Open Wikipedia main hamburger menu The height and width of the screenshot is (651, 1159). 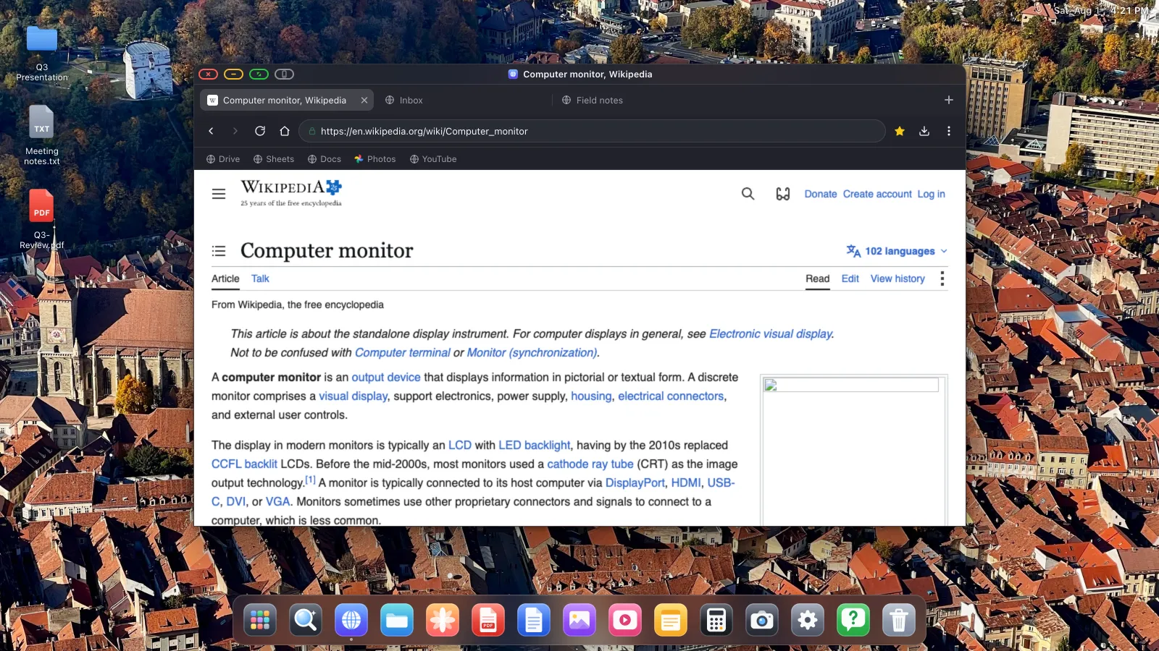[x=219, y=194]
